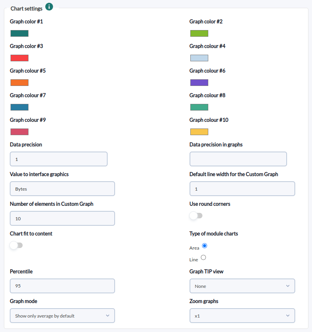Open Graph color #1 teal swatch
312x332 pixels.
(x=19, y=34)
